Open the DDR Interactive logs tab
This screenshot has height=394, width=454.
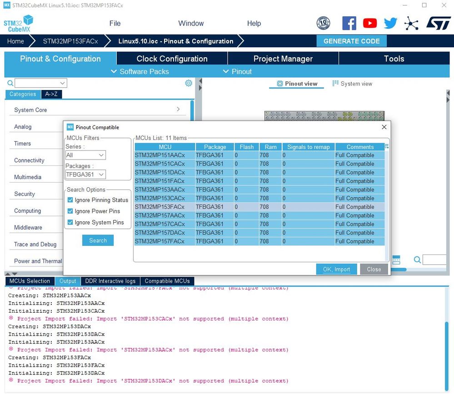(x=110, y=281)
